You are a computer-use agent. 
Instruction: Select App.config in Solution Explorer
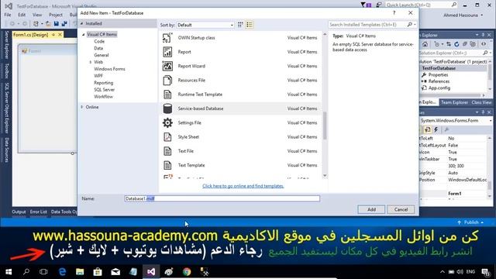point(439,88)
